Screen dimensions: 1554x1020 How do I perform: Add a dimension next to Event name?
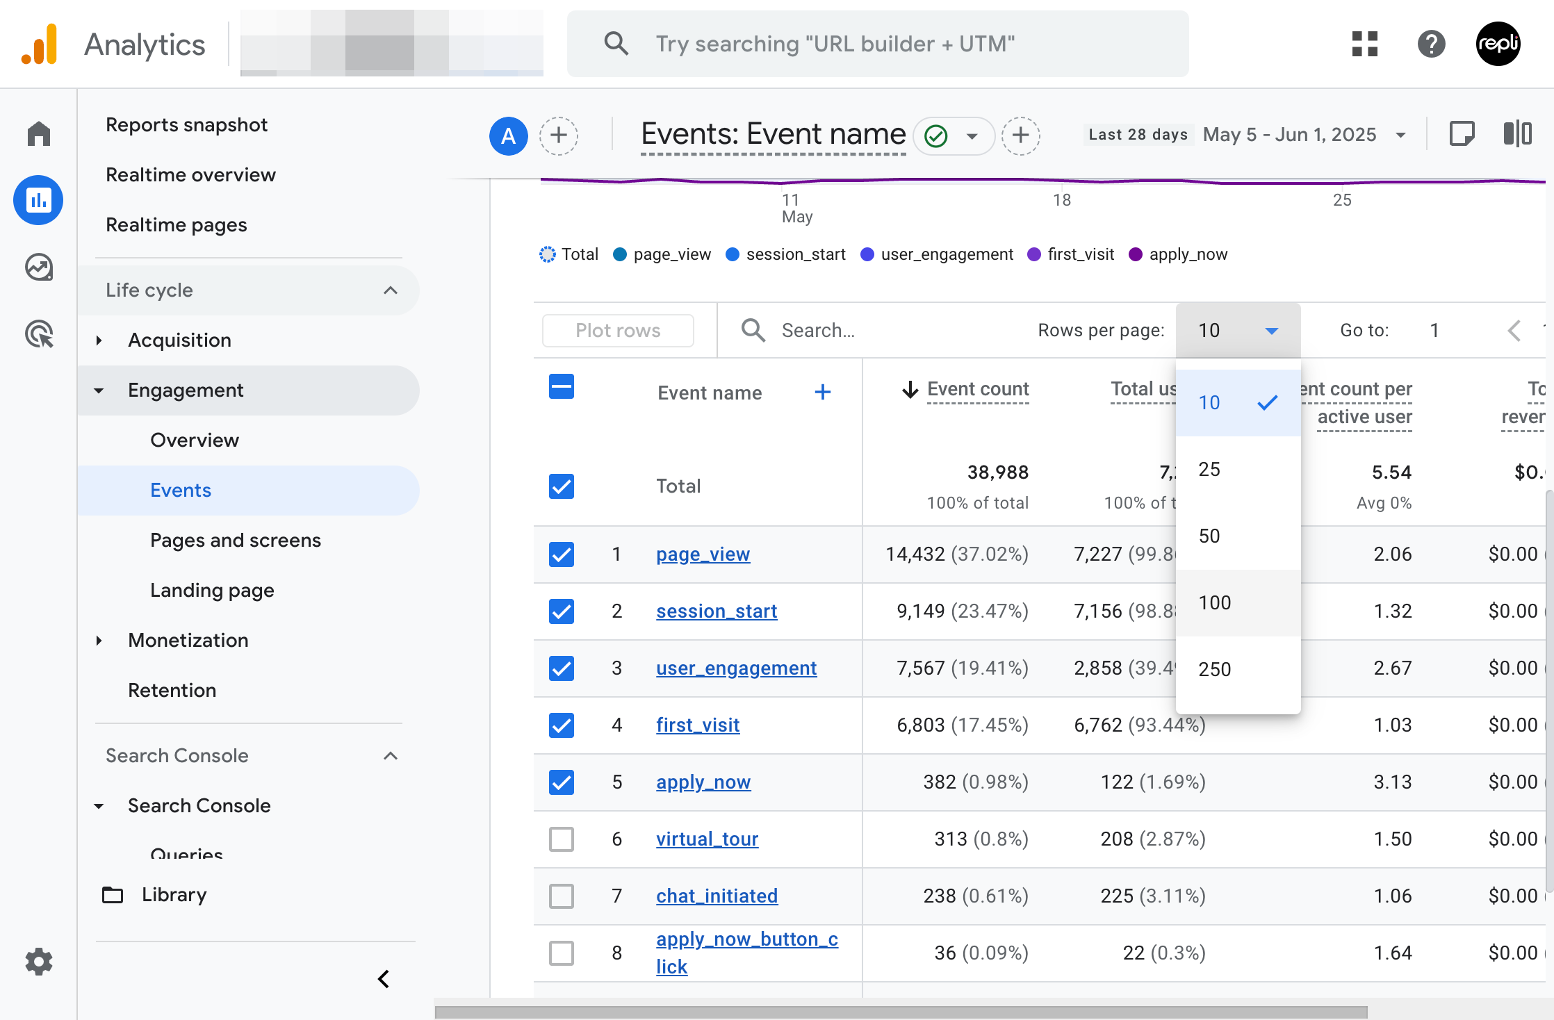point(823,393)
